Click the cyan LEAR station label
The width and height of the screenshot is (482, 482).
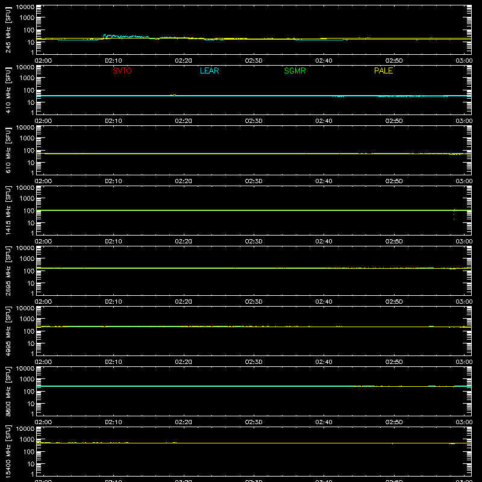(209, 70)
